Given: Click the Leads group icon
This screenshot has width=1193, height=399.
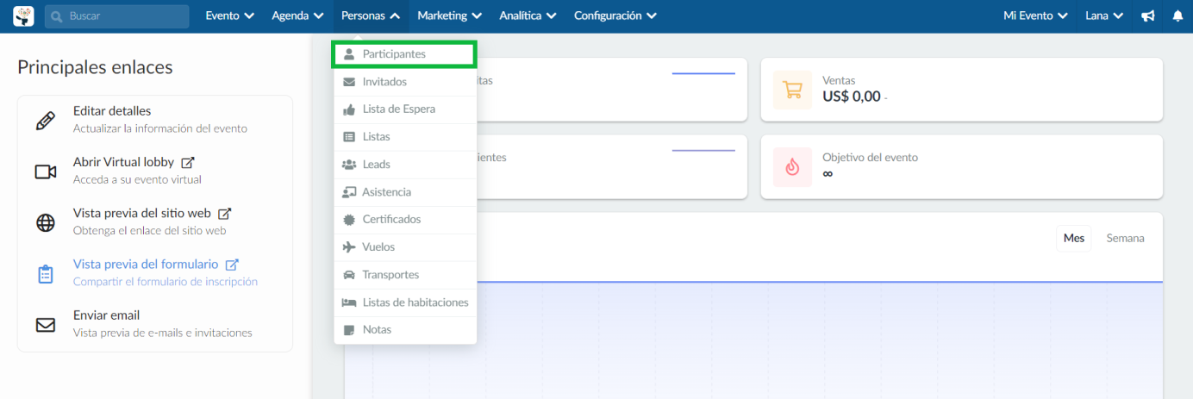Looking at the screenshot, I should tap(349, 165).
